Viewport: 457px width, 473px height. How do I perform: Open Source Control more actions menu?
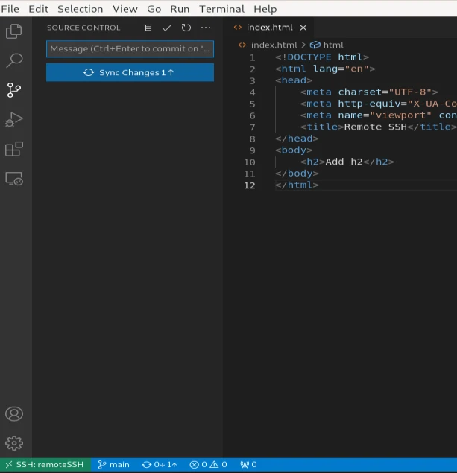point(206,28)
